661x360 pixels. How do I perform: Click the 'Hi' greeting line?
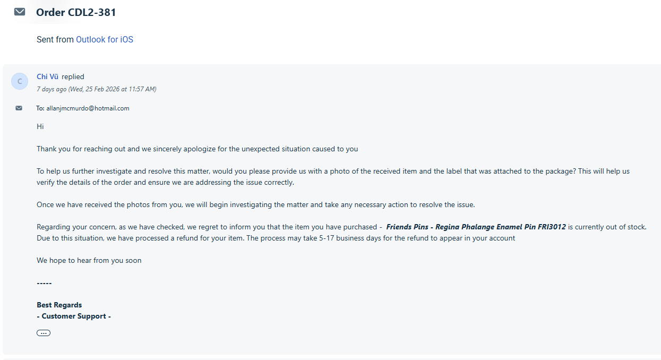click(40, 126)
